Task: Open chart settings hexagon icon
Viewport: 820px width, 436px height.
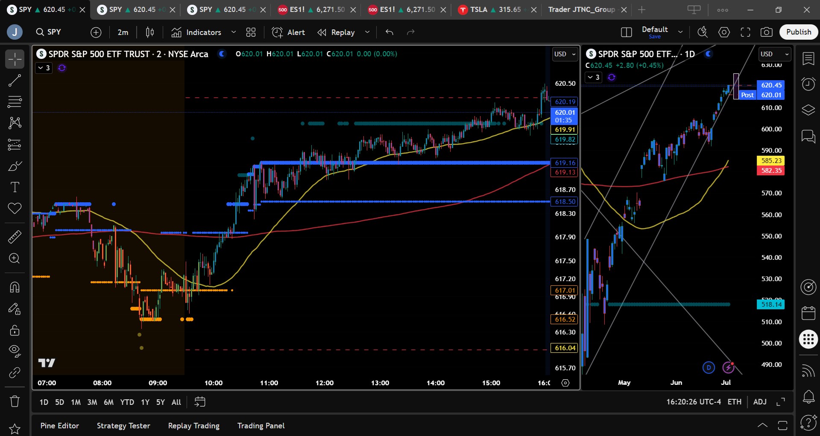Action: 724,32
